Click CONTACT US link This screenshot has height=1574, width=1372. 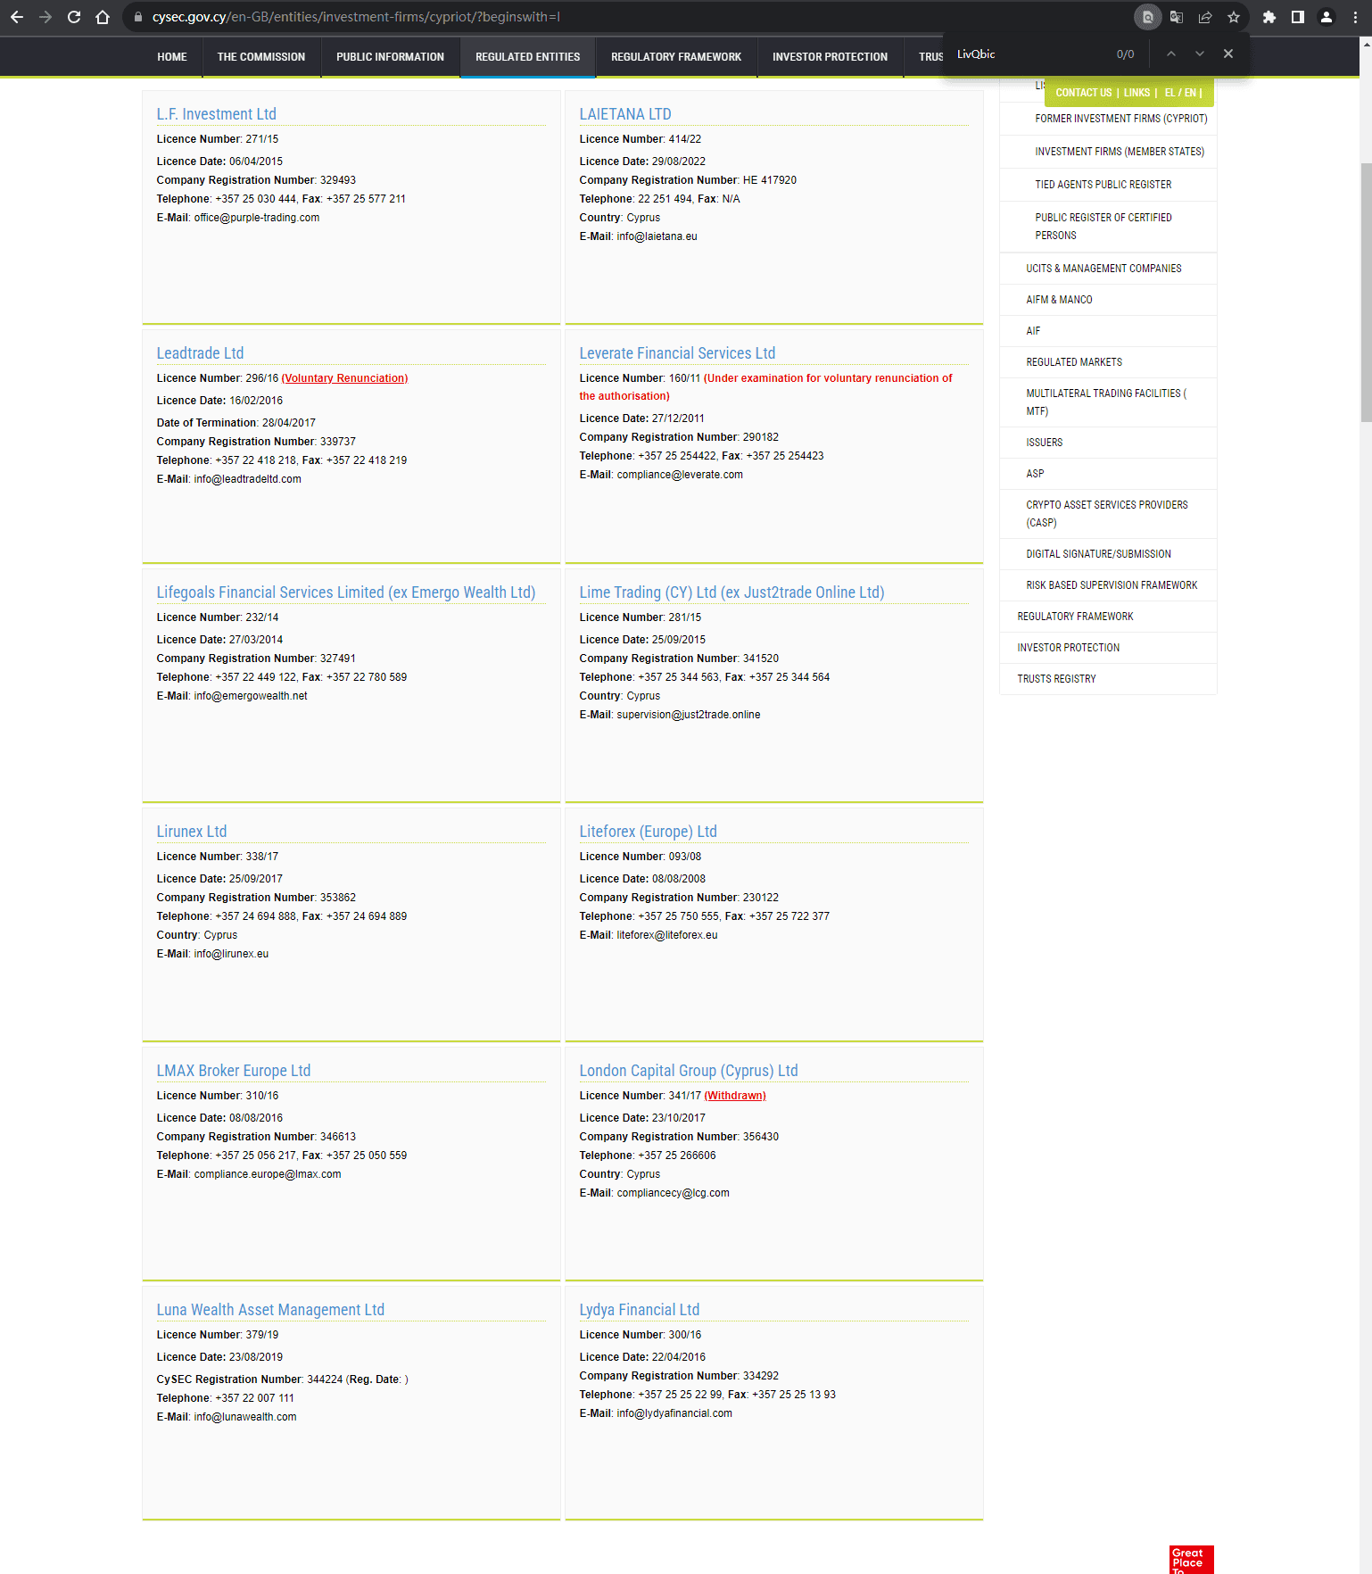pos(1083,93)
